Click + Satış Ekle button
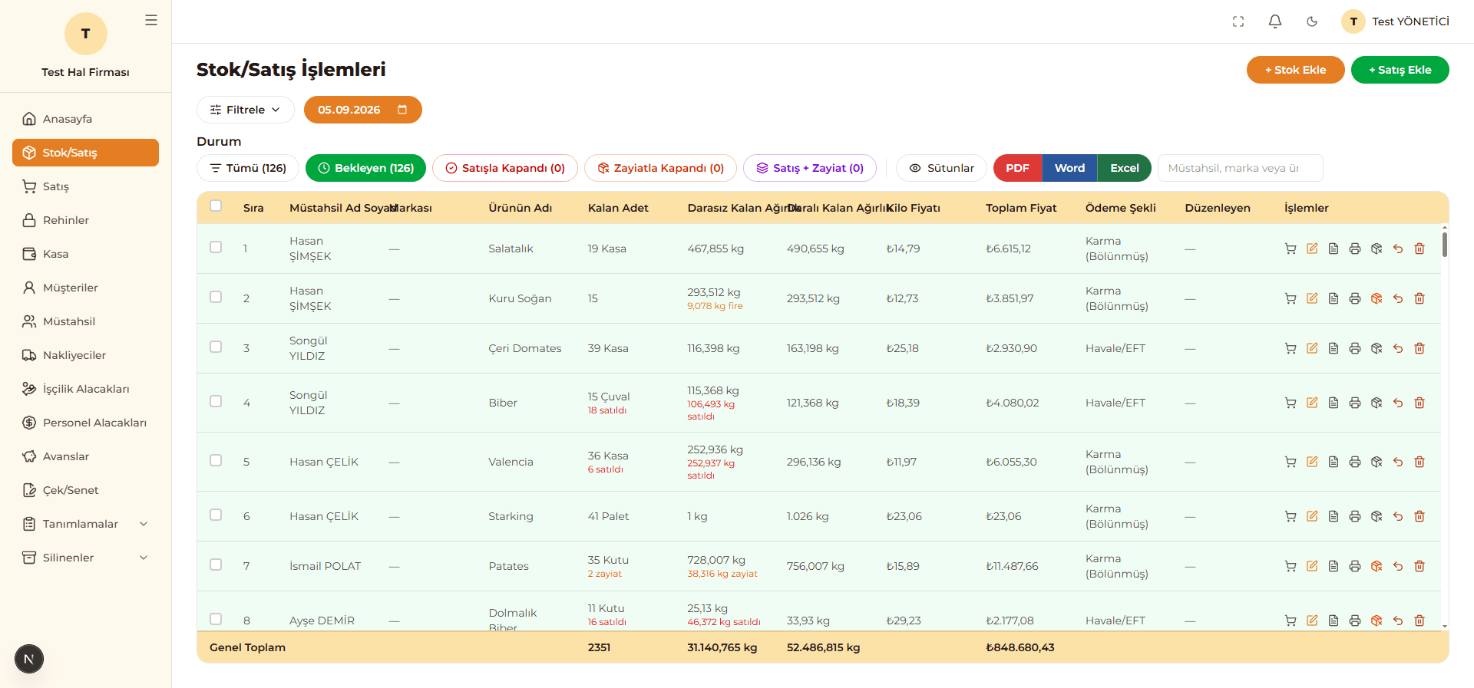Image resolution: width=1474 pixels, height=688 pixels. (x=1400, y=70)
